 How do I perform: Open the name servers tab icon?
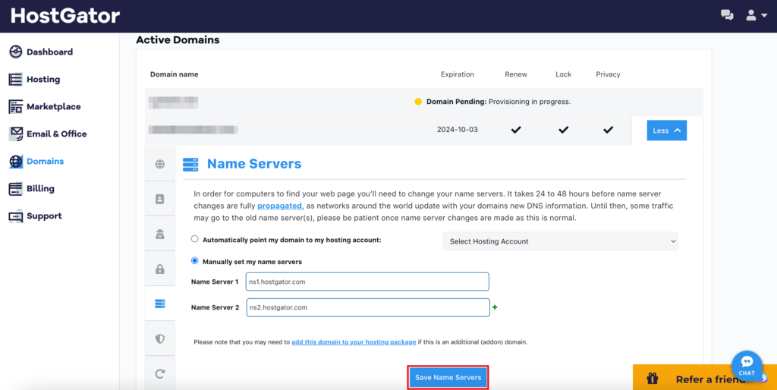(x=159, y=304)
